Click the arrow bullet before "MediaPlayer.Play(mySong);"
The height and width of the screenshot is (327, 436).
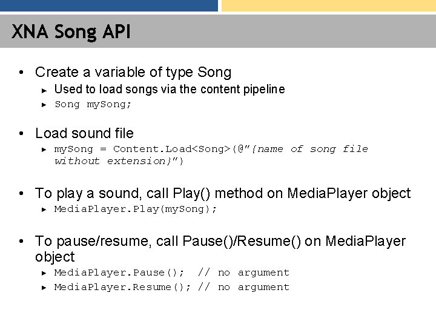coord(44,210)
